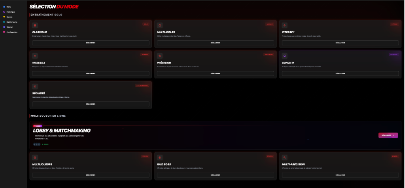This screenshot has height=188, width=405.
Task: Click the ENTRAÎNEMENT SOLO section heading
Action: [47, 15]
